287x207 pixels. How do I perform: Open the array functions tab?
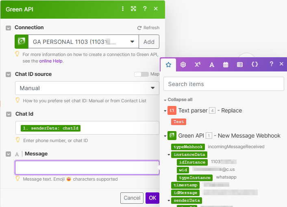click(240, 65)
